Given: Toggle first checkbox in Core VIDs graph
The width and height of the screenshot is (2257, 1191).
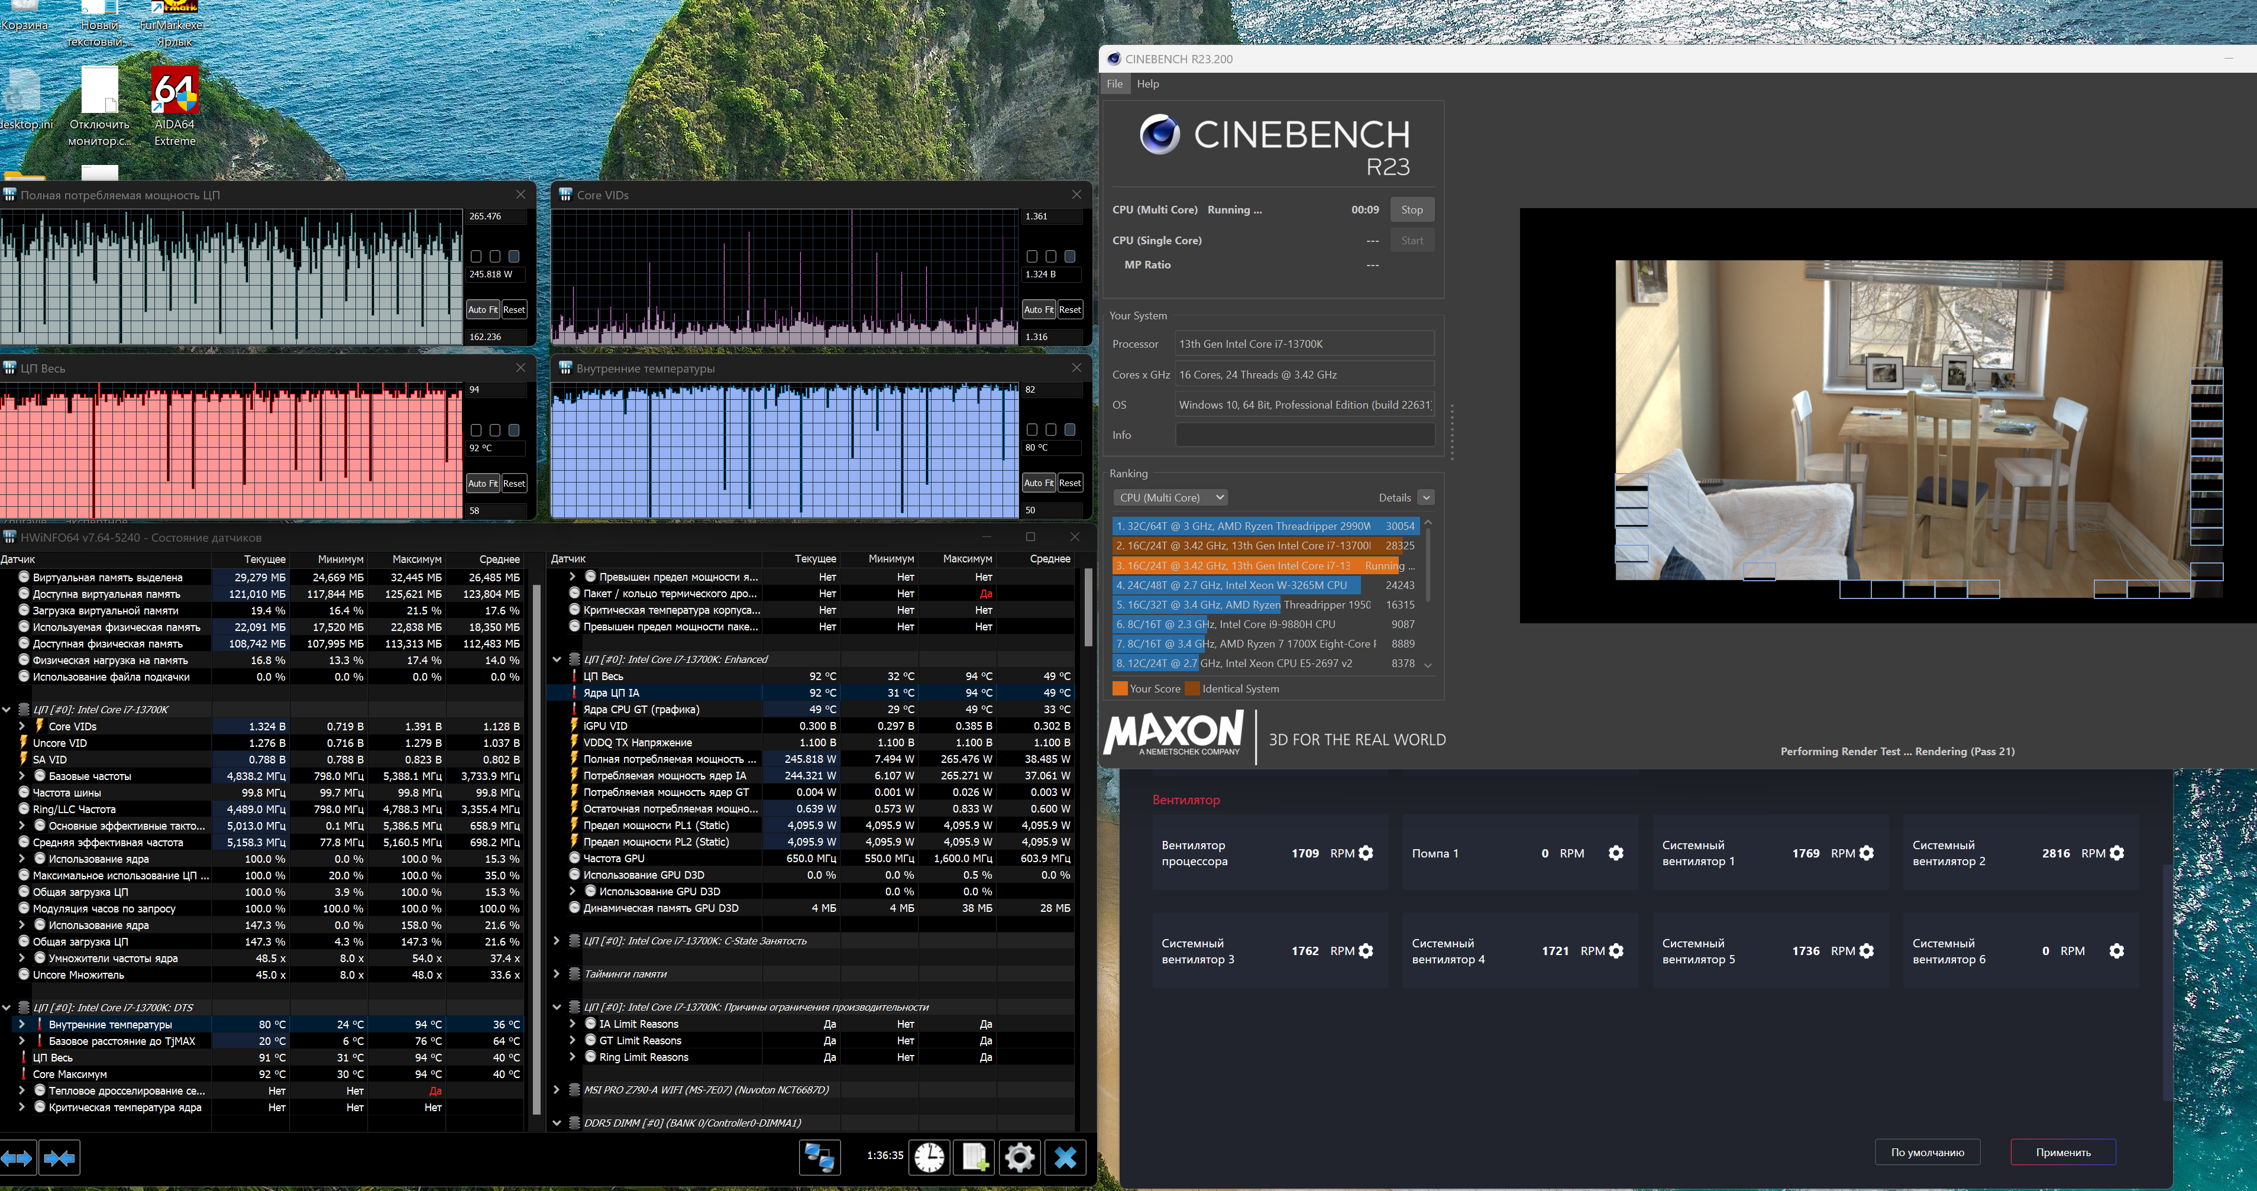Looking at the screenshot, I should click(x=1032, y=257).
